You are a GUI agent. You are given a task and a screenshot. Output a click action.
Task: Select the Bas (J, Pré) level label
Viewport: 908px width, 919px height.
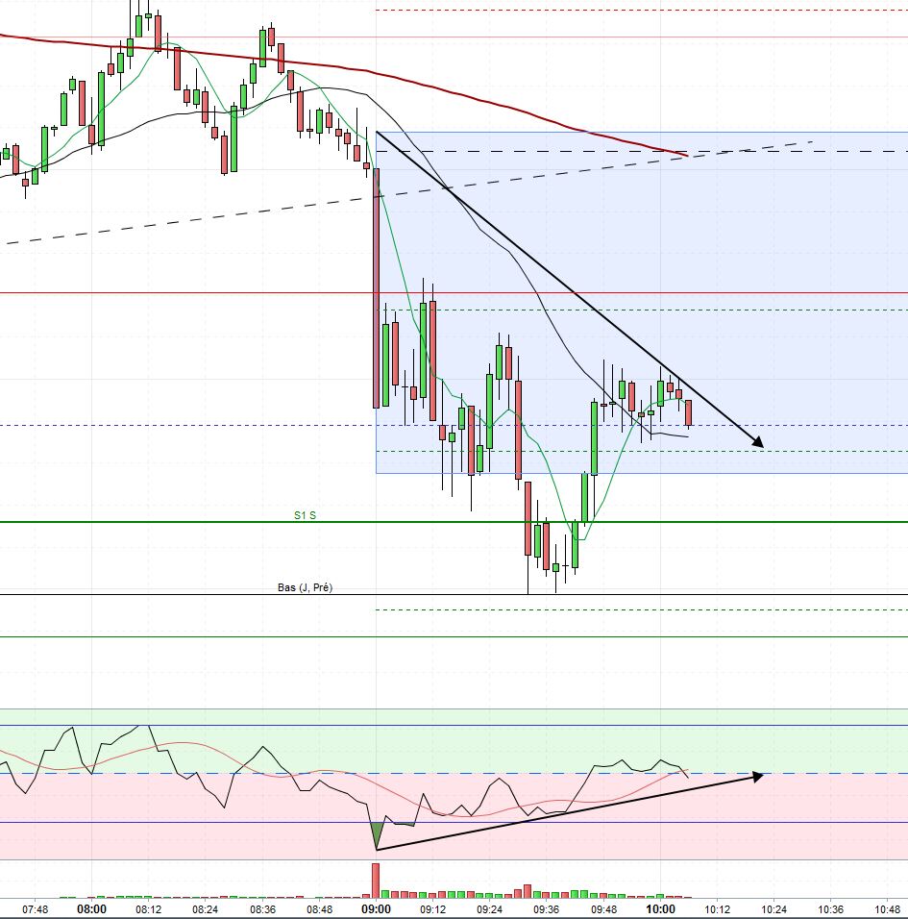305,587
